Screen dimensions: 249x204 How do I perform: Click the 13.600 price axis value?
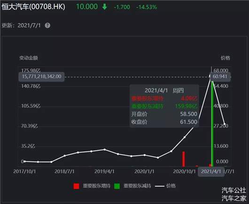point(221,146)
